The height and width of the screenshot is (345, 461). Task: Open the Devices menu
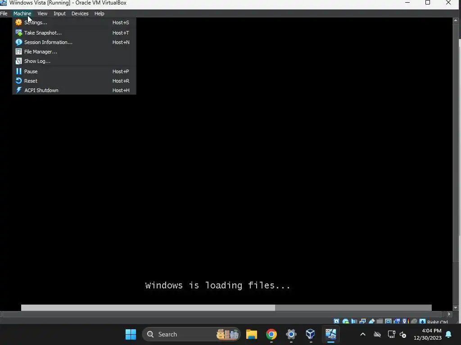click(x=80, y=13)
